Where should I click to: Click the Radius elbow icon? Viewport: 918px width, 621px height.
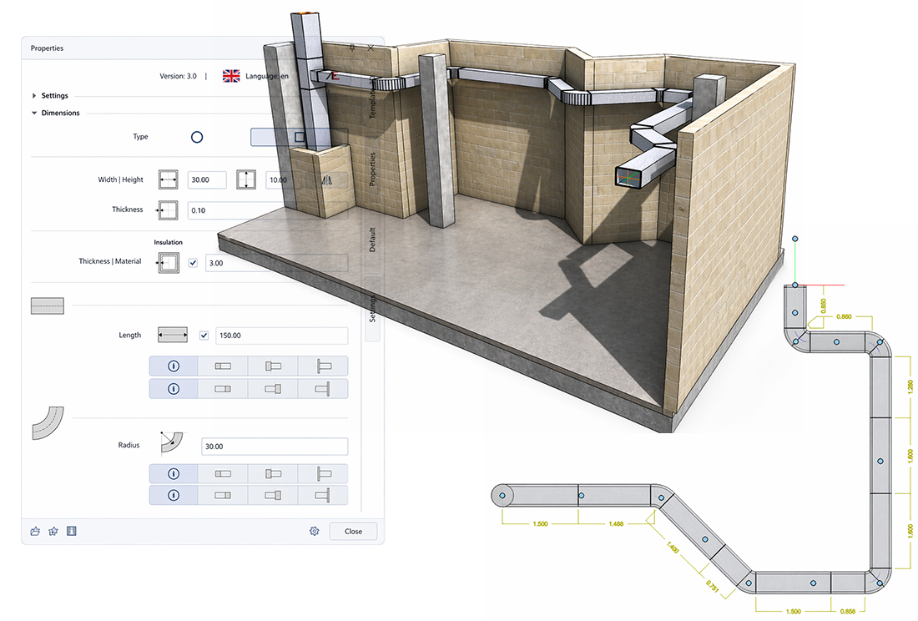coord(172,443)
